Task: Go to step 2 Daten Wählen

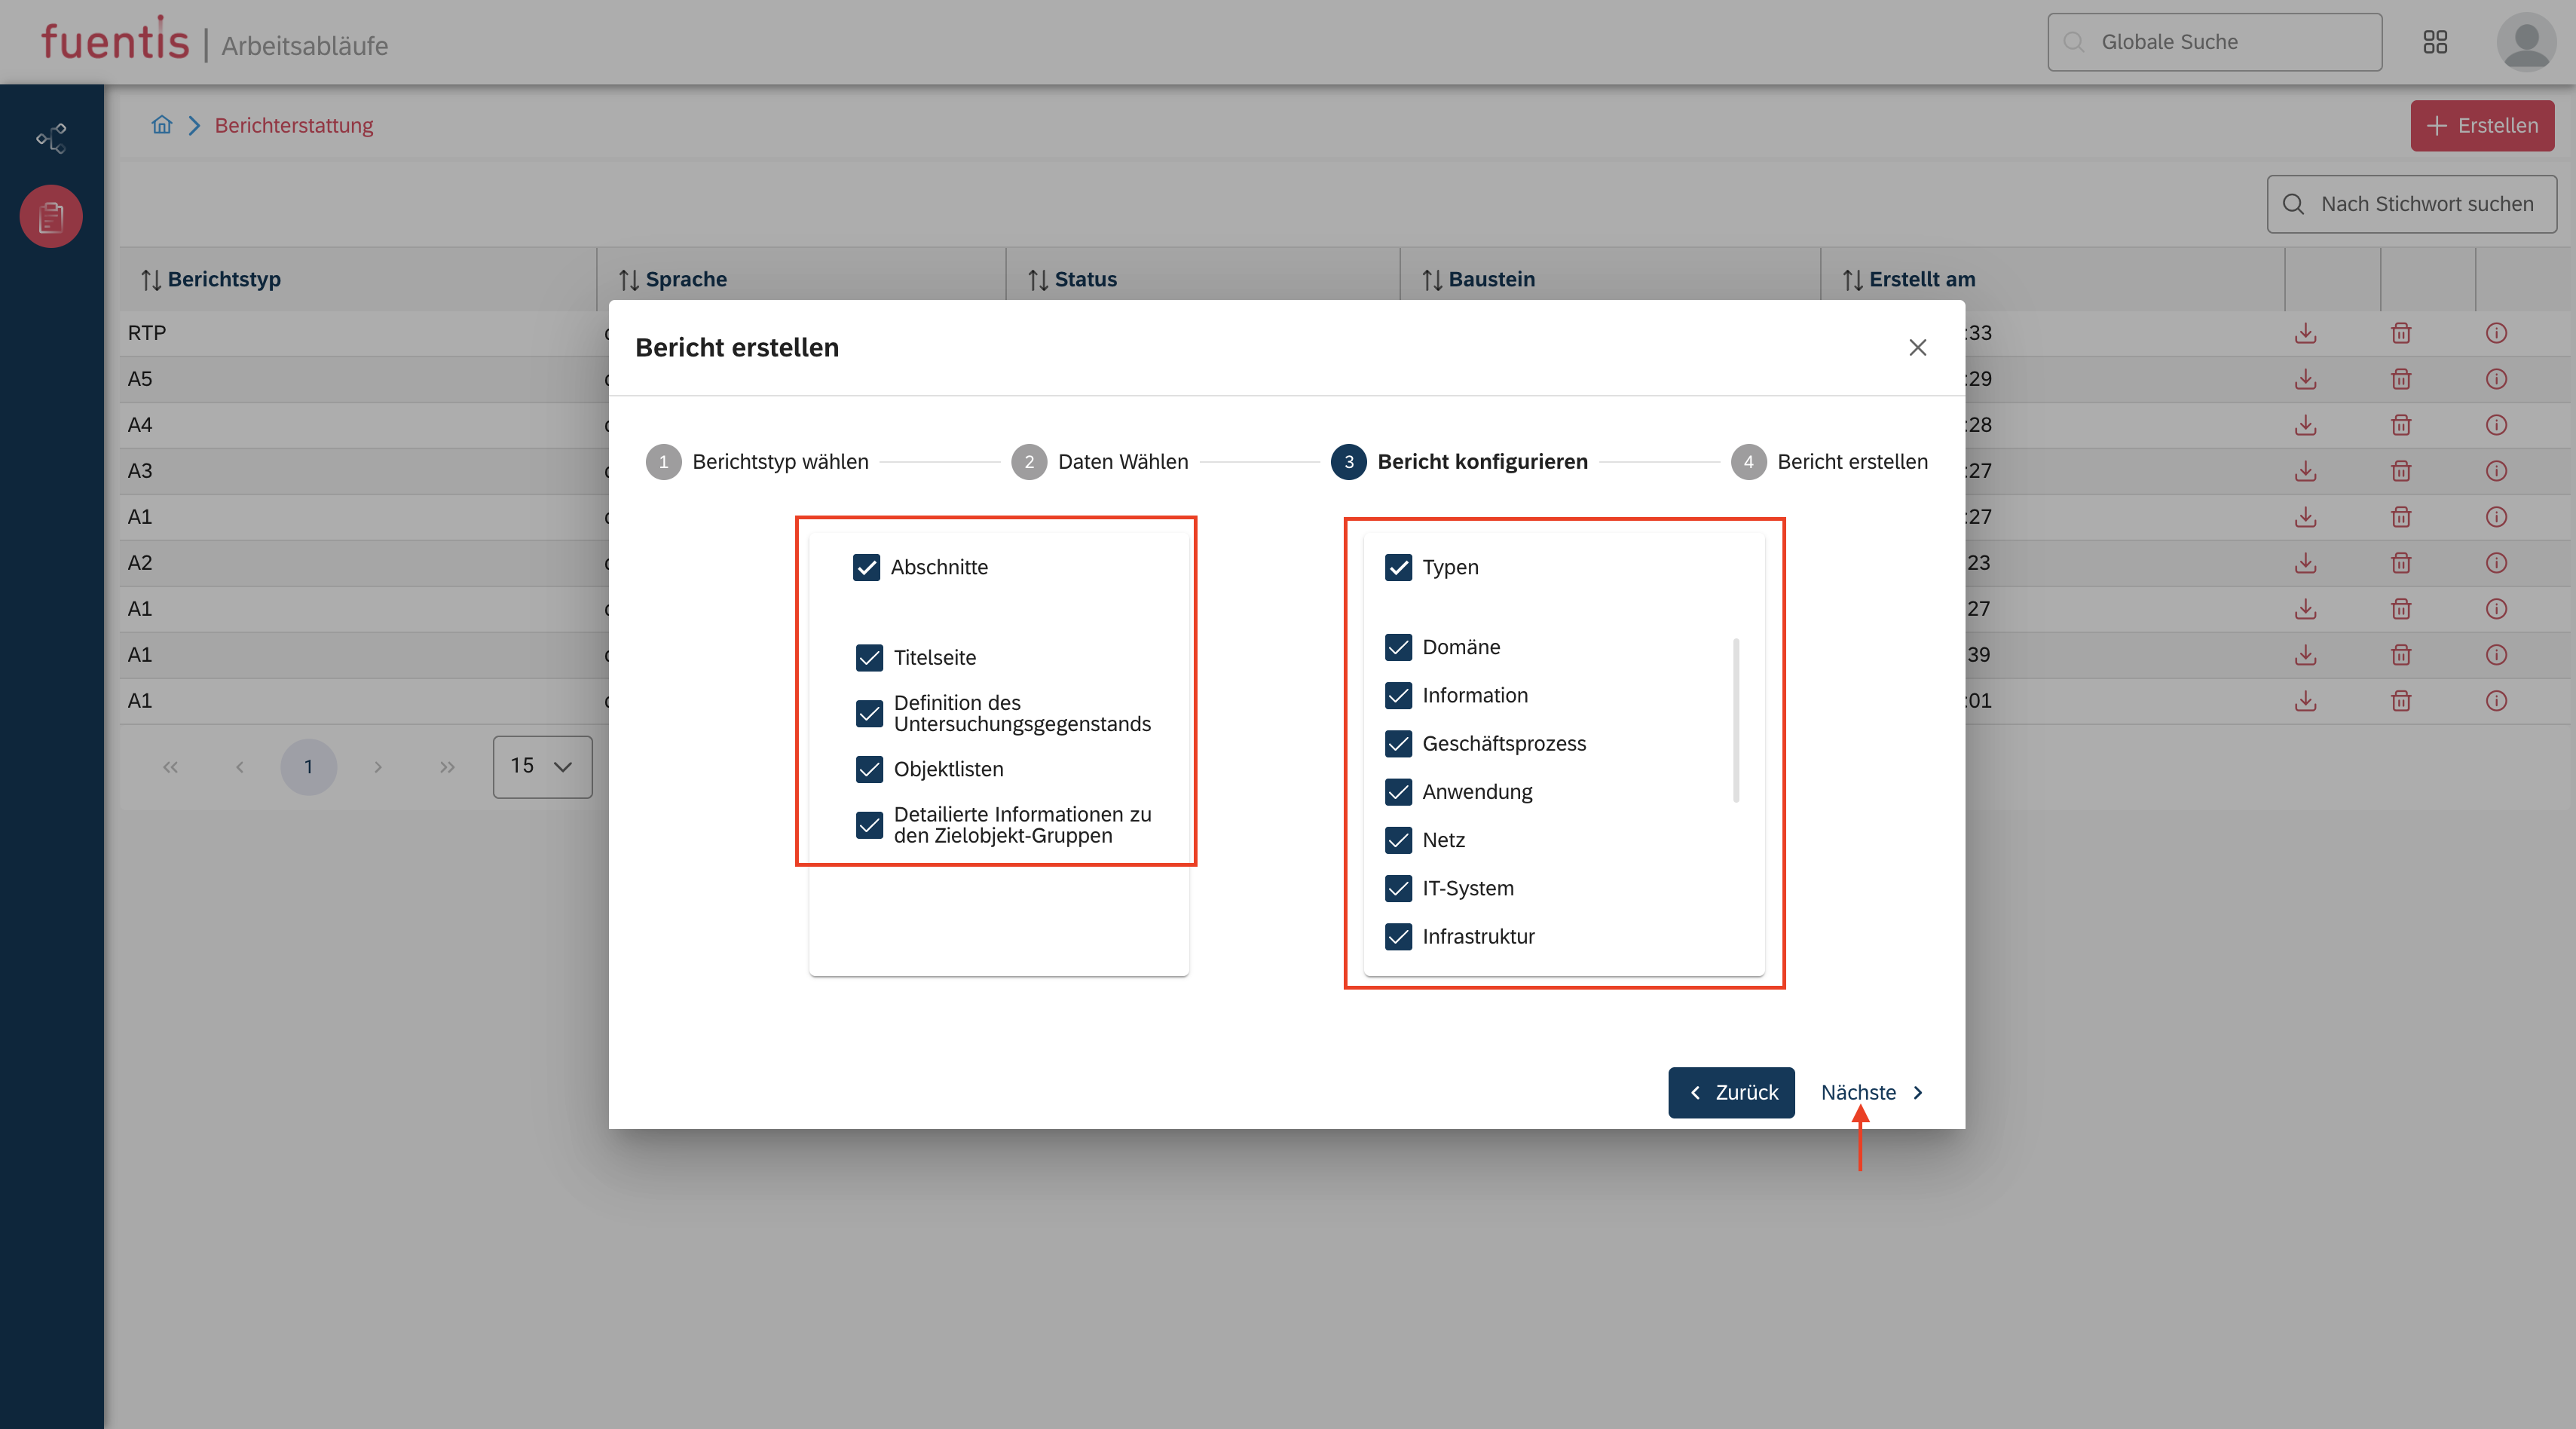Action: pos(1100,462)
